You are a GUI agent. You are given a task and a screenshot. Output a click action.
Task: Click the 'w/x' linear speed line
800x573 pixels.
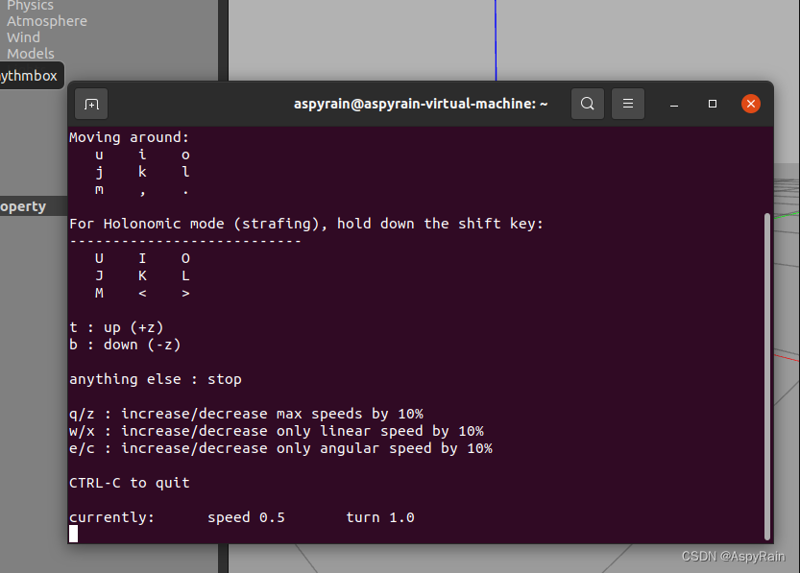(x=276, y=431)
